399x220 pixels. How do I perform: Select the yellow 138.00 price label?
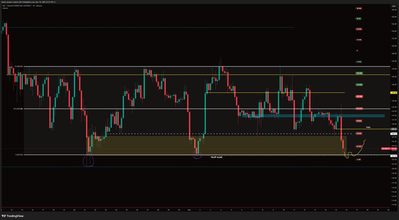tap(393, 93)
